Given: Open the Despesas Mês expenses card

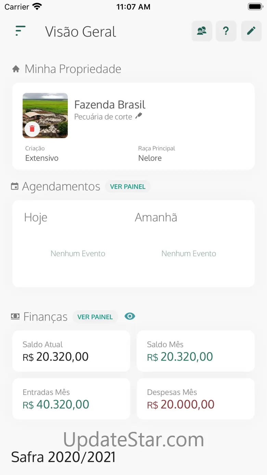Looking at the screenshot, I should tap(195, 399).
